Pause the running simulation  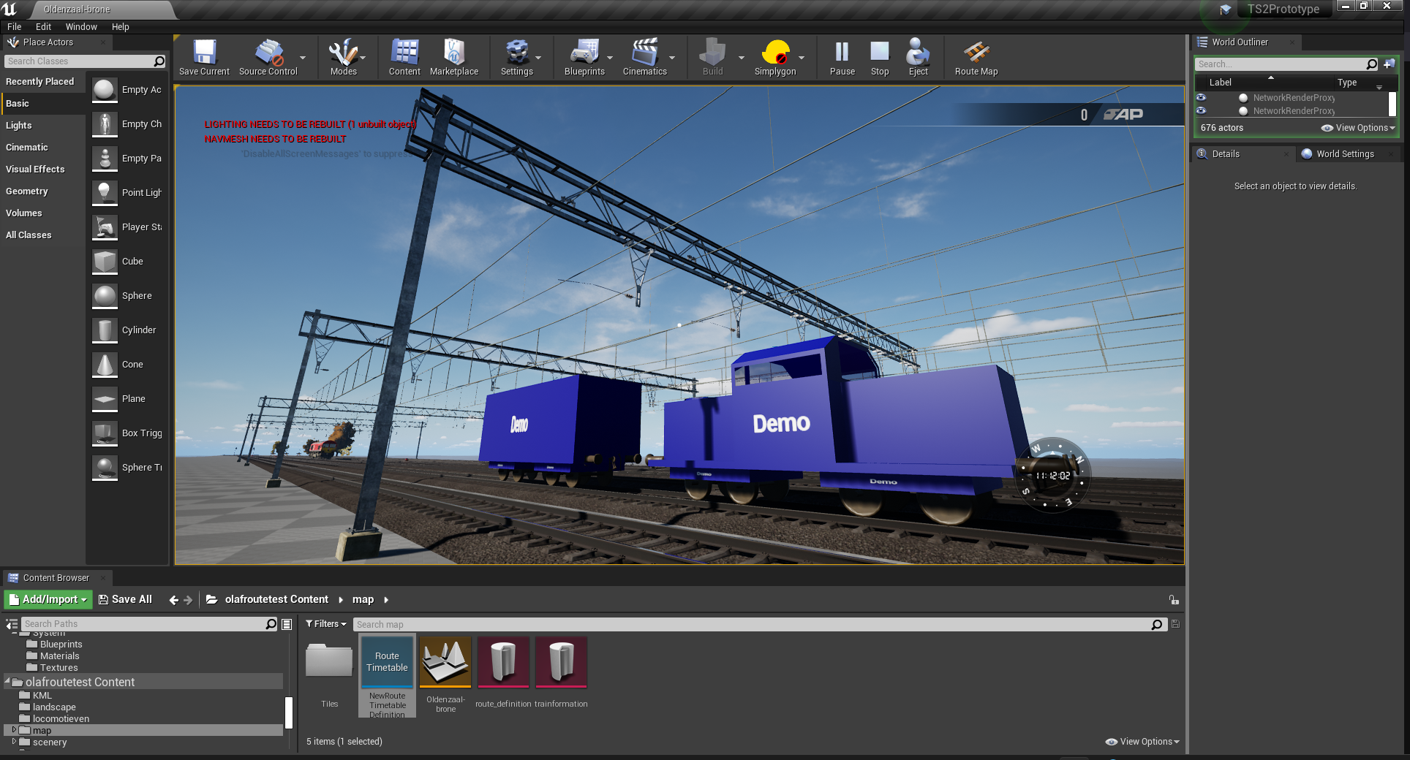(x=842, y=57)
